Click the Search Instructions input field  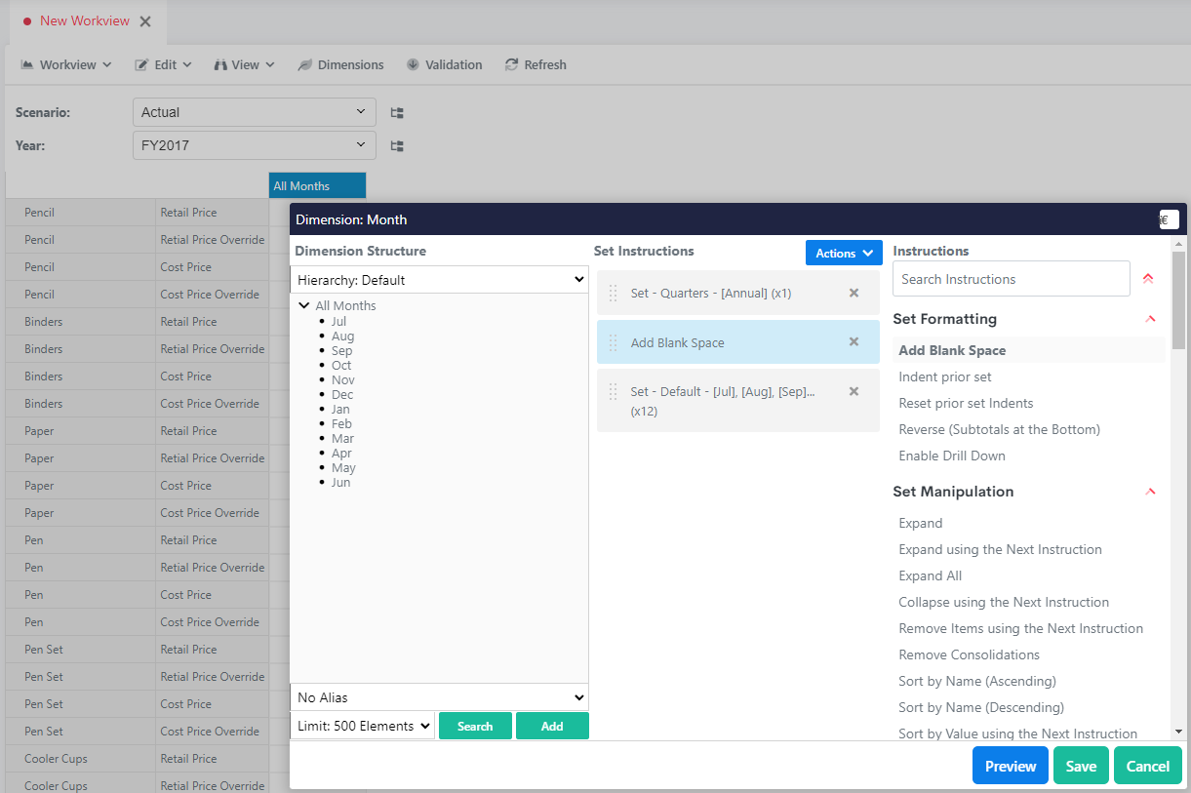pyautogui.click(x=1011, y=279)
